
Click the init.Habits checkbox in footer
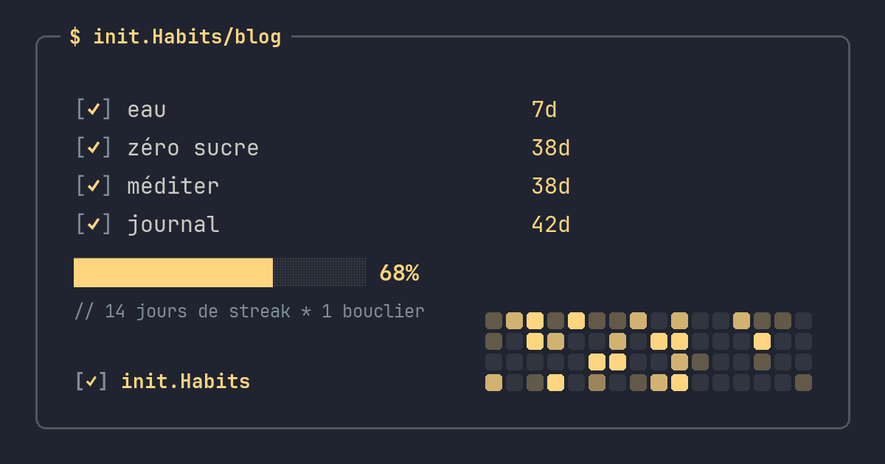pyautogui.click(x=91, y=382)
